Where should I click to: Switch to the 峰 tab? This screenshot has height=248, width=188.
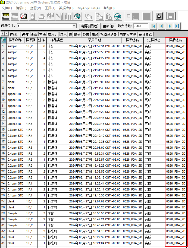[x=70, y=34]
